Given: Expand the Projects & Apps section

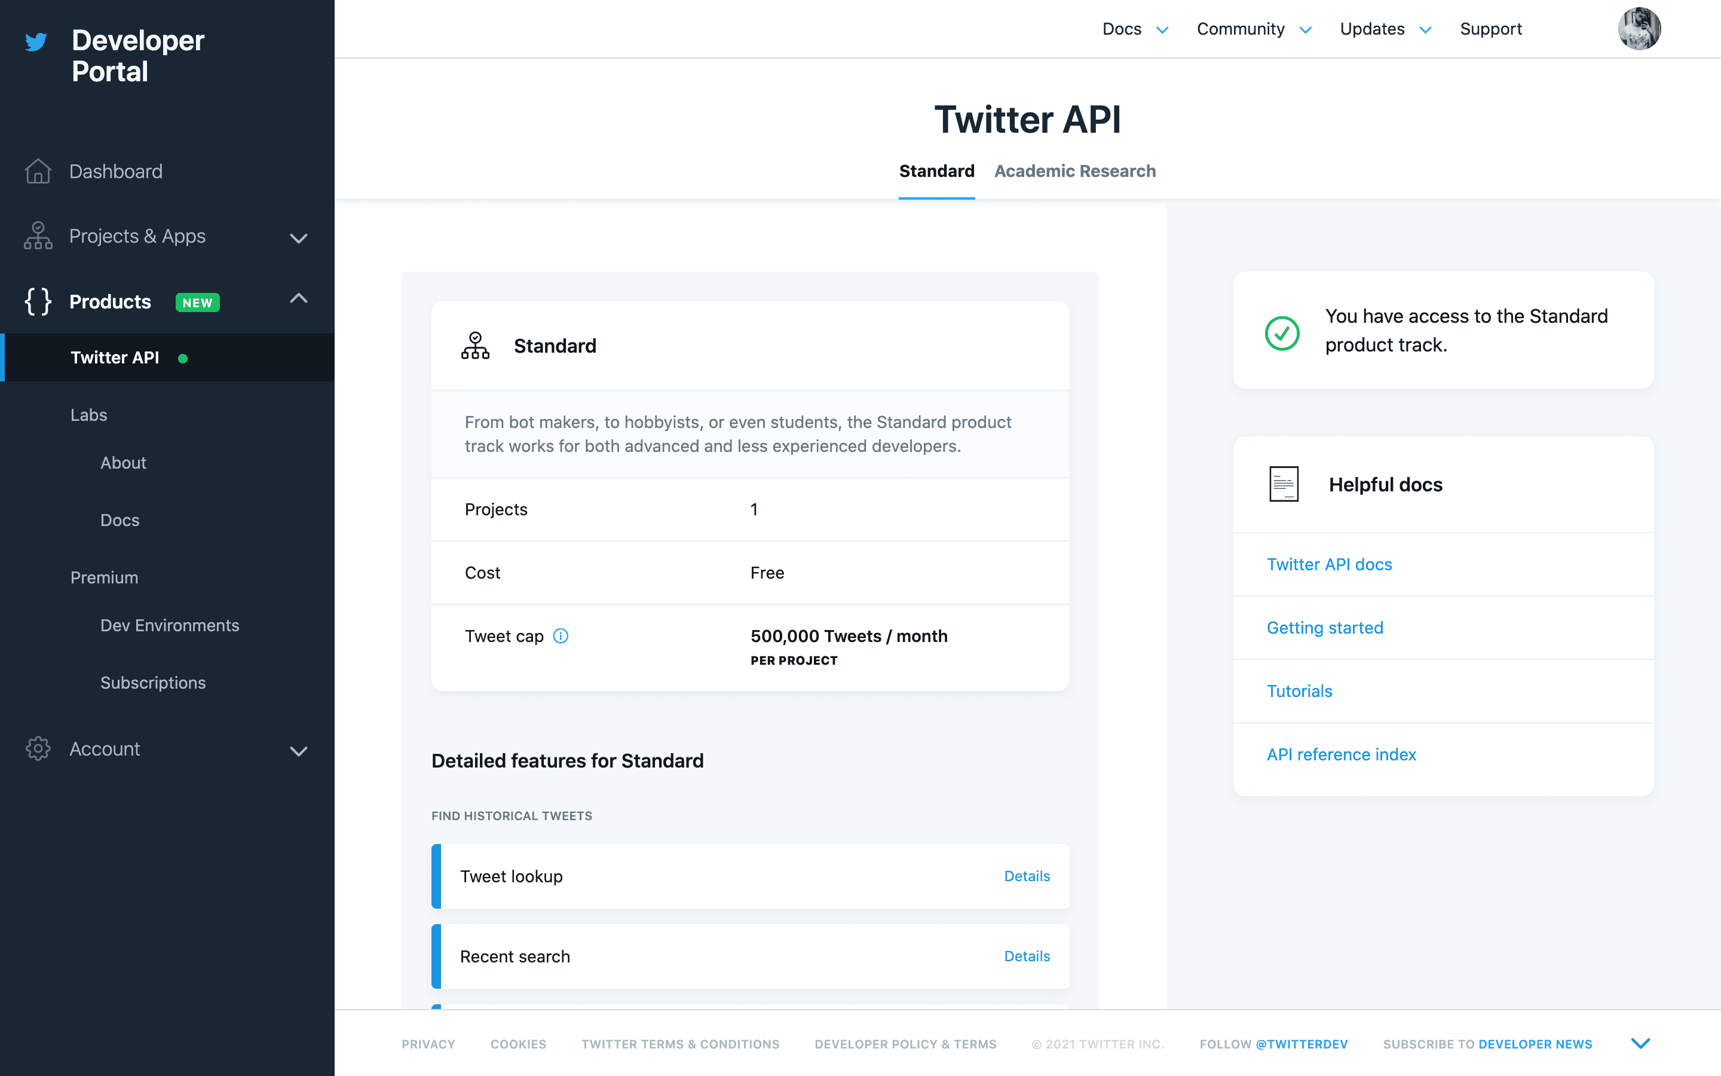Looking at the screenshot, I should coord(299,239).
